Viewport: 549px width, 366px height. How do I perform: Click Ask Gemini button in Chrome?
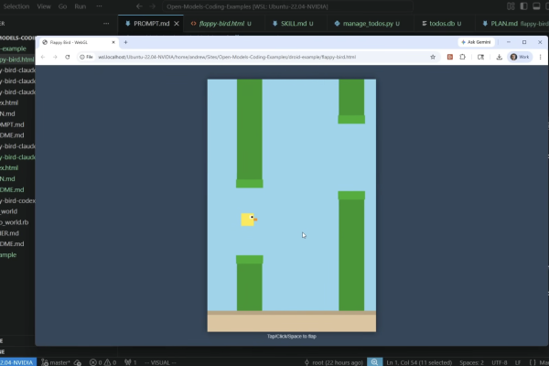pos(476,42)
